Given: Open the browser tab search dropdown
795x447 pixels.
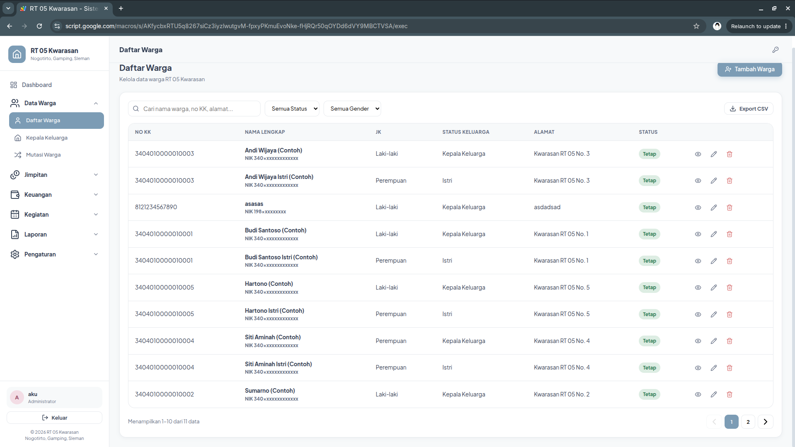Looking at the screenshot, I should pos(8,8).
